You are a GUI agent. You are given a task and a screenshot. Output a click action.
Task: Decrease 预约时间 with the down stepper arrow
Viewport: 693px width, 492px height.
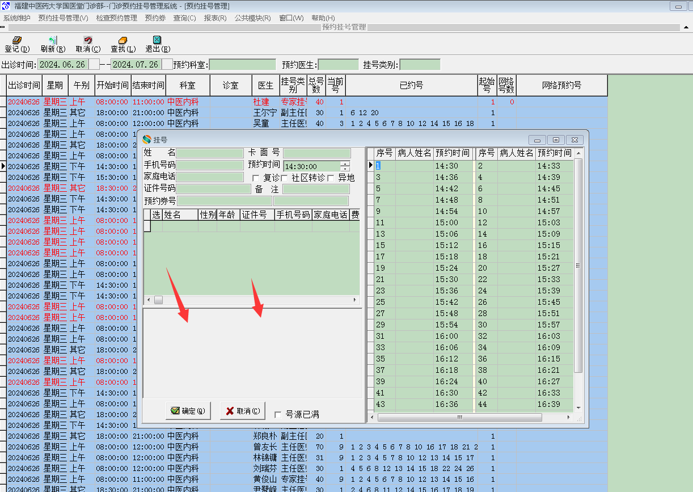pyautogui.click(x=345, y=169)
